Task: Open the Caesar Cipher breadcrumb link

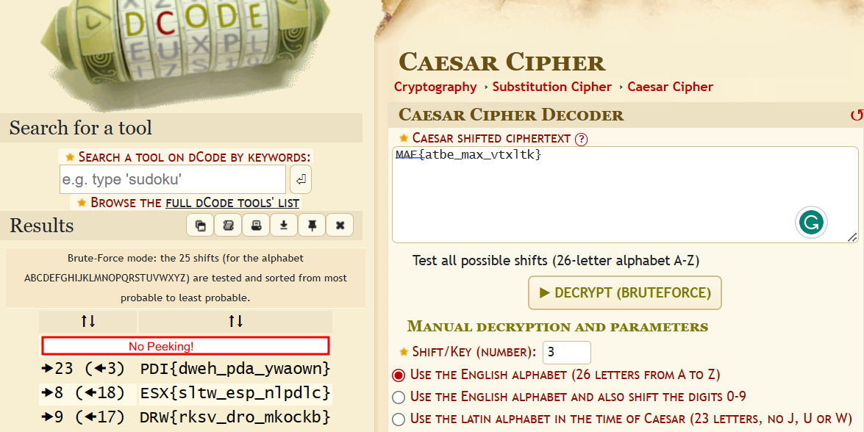Action: 670,87
